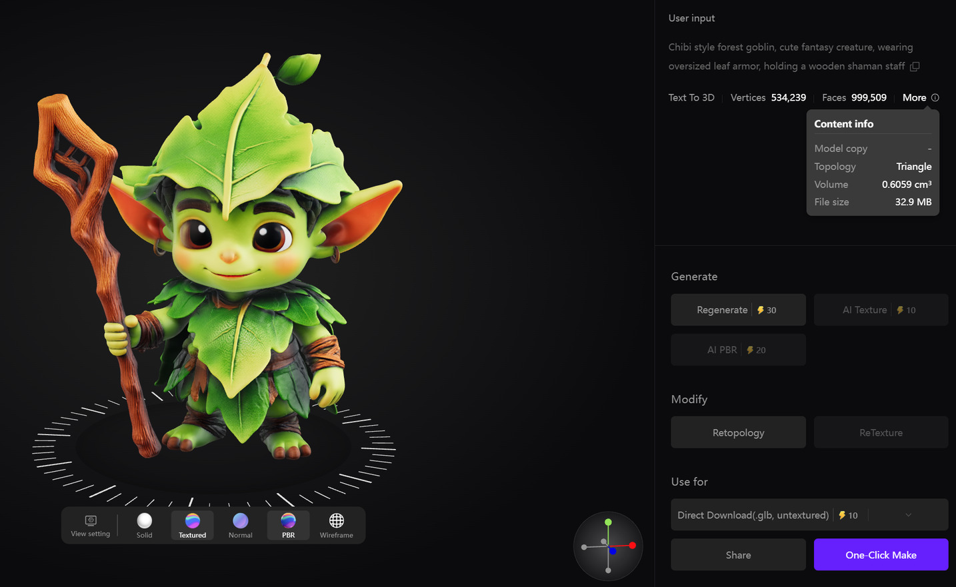Click the Regenerate button
The height and width of the screenshot is (587, 956).
pyautogui.click(x=738, y=309)
